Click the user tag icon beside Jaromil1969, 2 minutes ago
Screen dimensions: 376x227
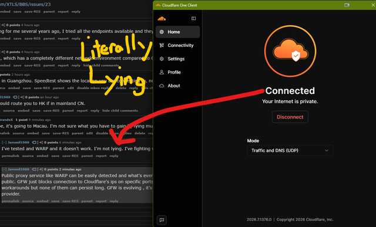click(34, 170)
